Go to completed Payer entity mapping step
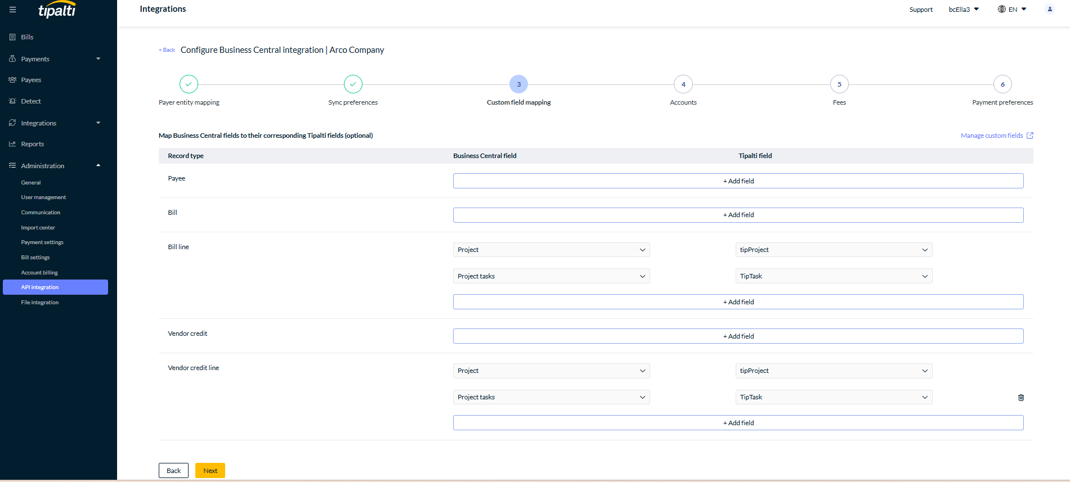1070x482 pixels. point(189,84)
